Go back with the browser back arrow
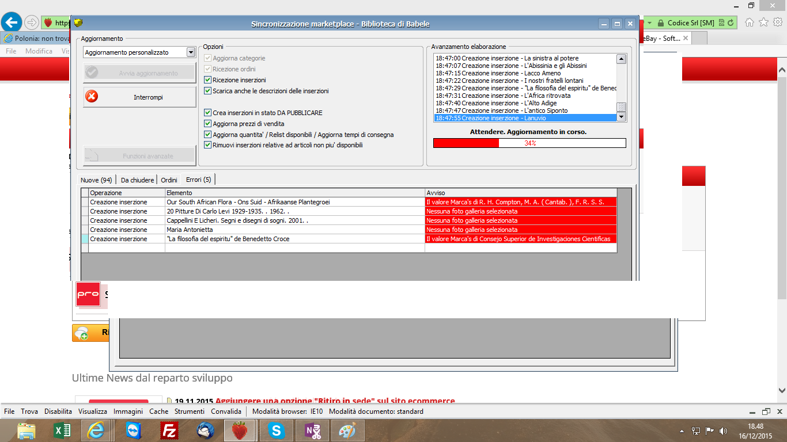787x442 pixels. pyautogui.click(x=12, y=22)
